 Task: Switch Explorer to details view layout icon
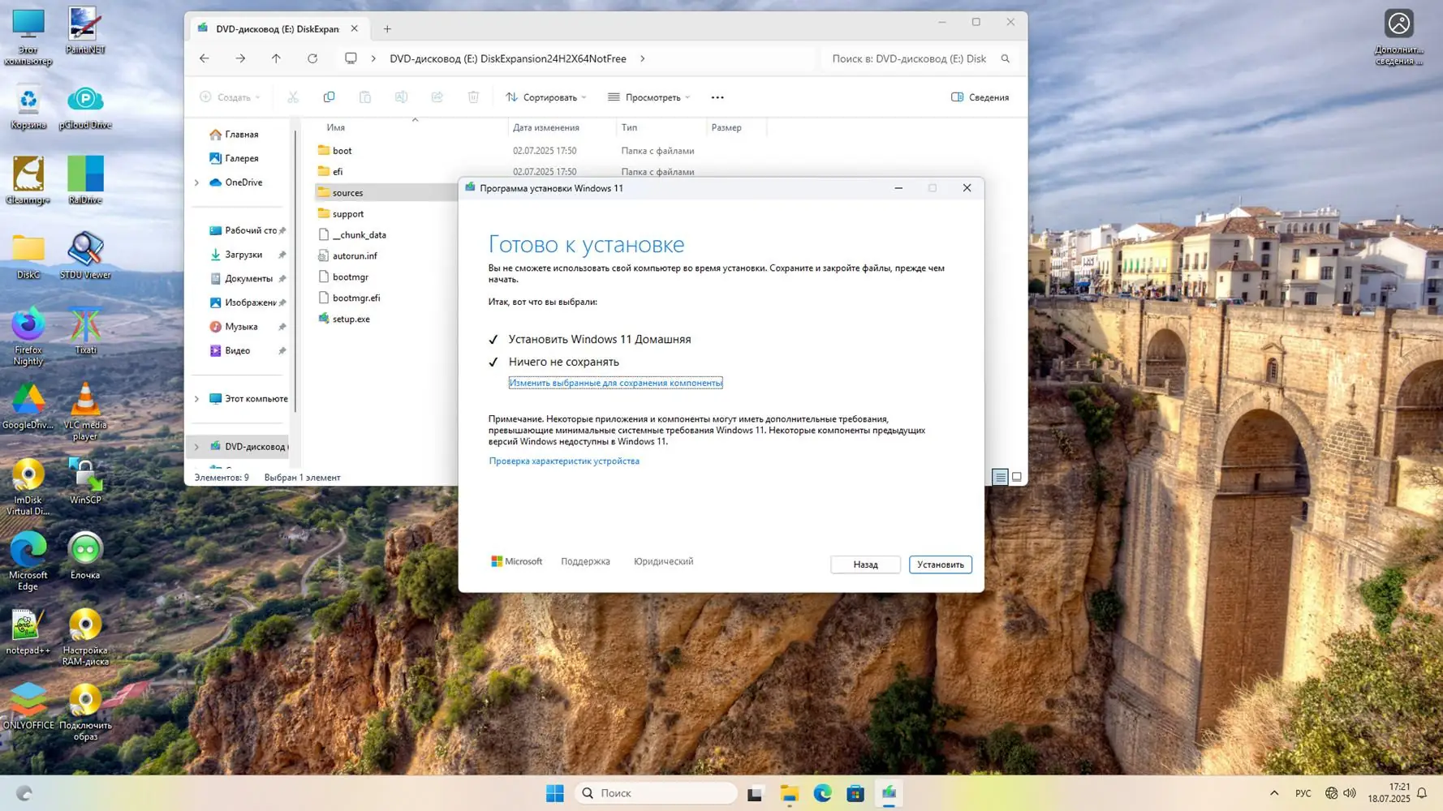coord(1000,477)
